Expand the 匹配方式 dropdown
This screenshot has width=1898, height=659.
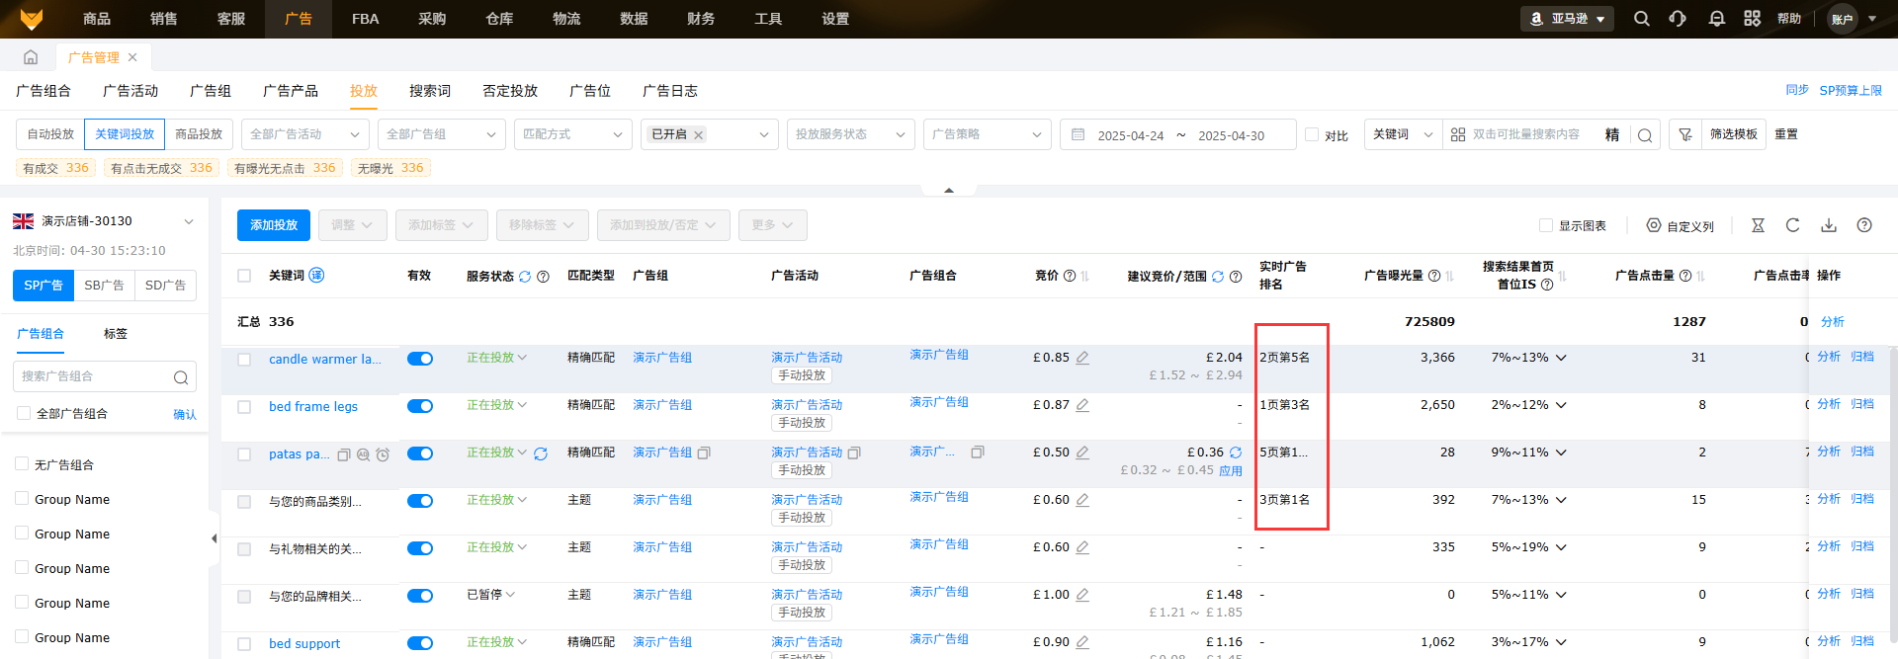(x=572, y=134)
